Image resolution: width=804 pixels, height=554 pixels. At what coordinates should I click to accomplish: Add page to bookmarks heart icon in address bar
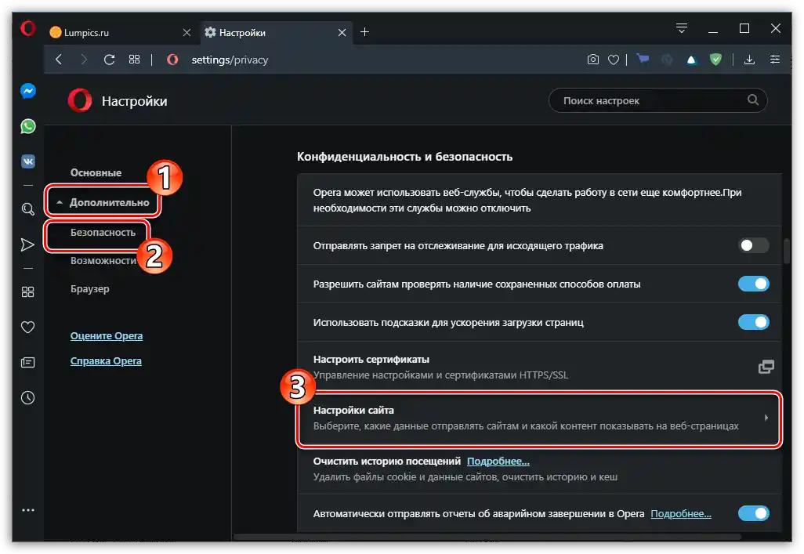[614, 60]
